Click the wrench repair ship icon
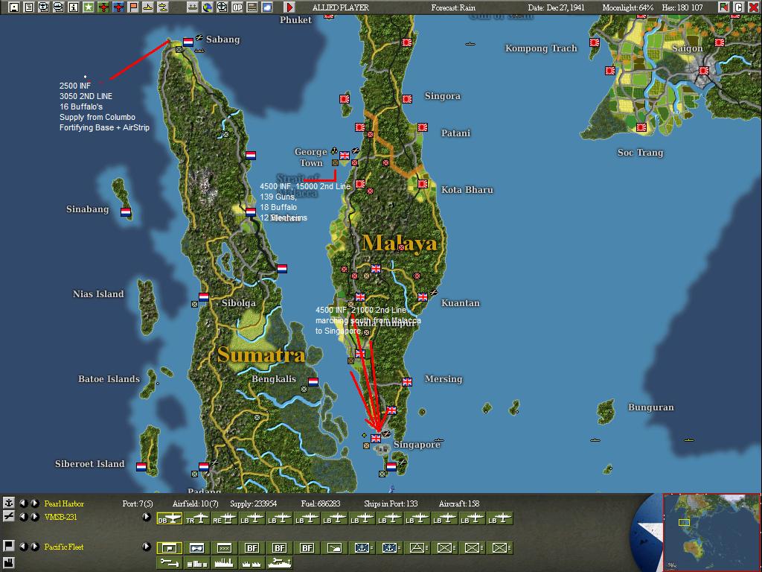Screen dimensions: 762x572 click(280, 563)
